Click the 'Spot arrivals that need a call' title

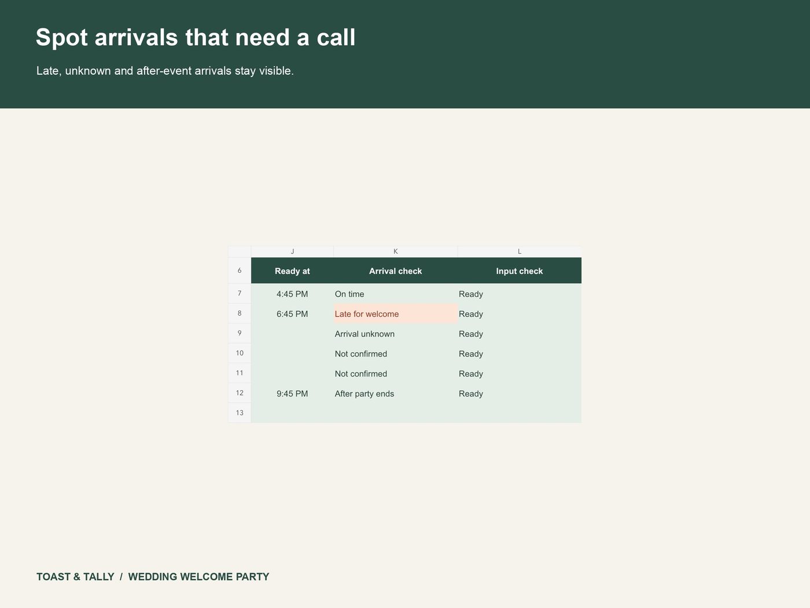[x=196, y=38]
